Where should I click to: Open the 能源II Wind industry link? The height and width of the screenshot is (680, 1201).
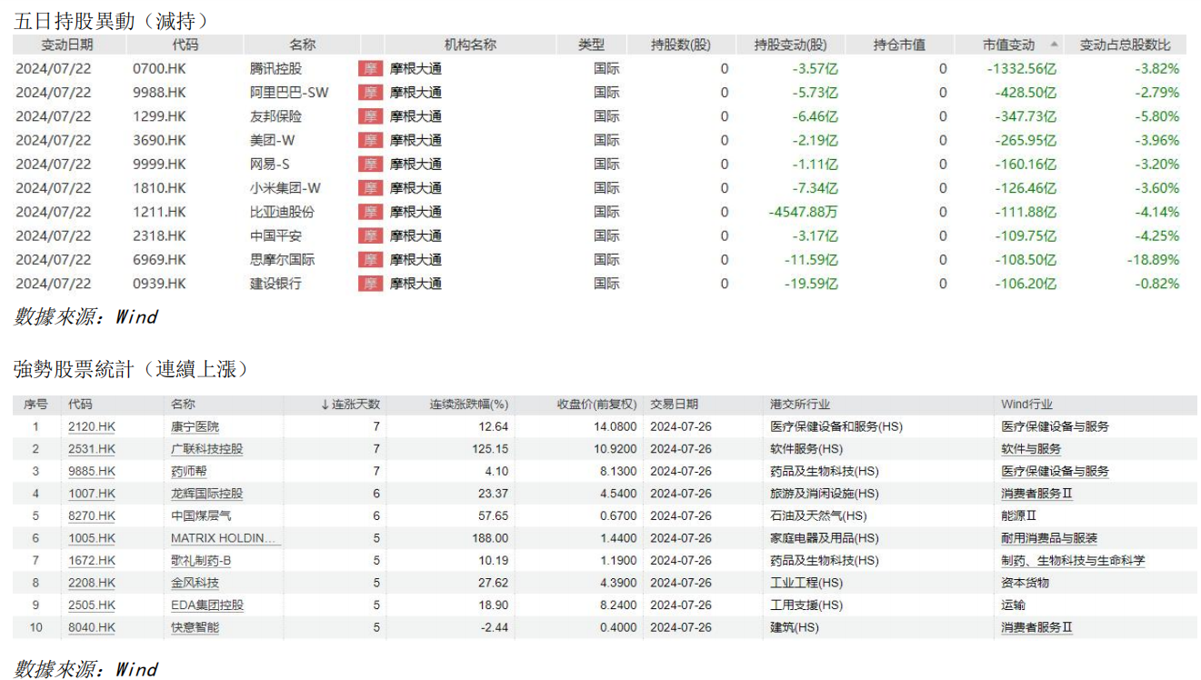point(1019,515)
